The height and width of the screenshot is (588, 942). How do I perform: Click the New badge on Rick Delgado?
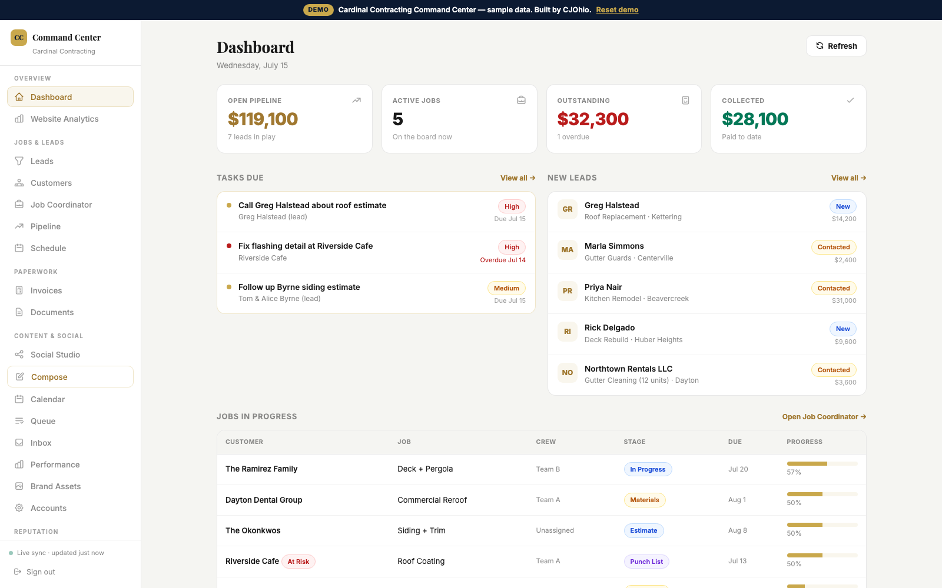pos(843,329)
